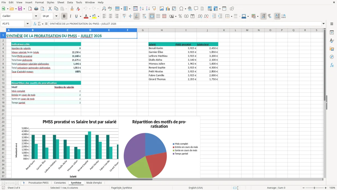Viewport: 337px width, 190px height.
Task: Open the Sheet menu
Action: 61,2
